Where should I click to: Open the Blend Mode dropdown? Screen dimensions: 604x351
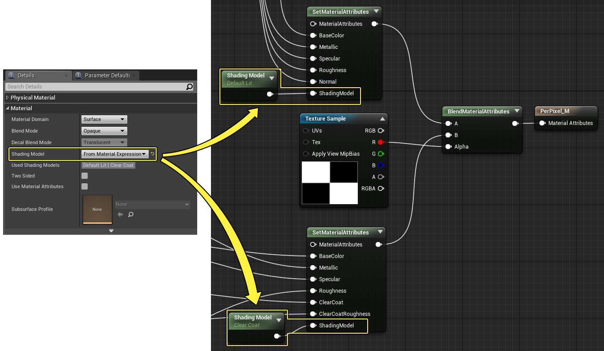pyautogui.click(x=105, y=131)
